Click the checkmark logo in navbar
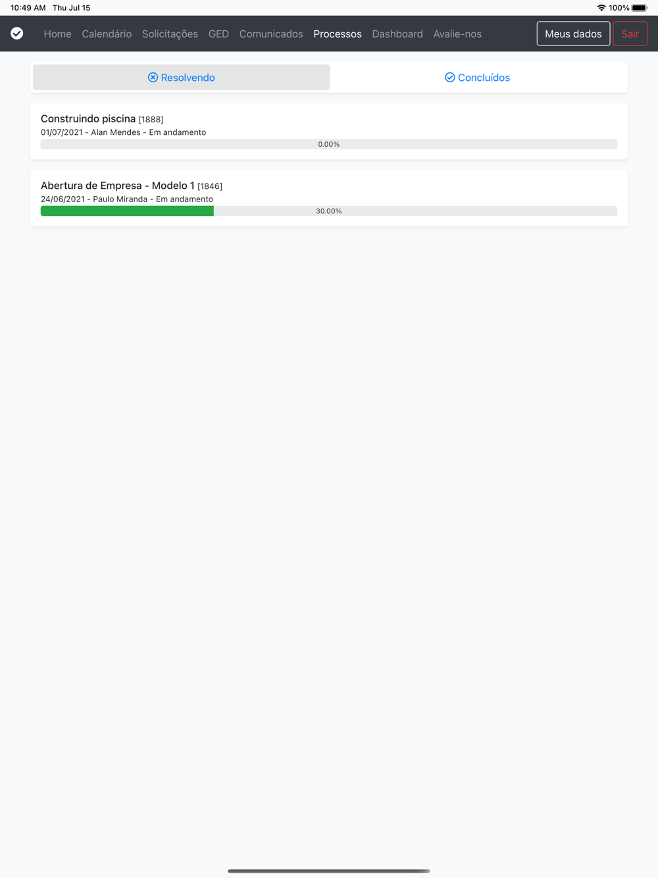 pos(17,34)
